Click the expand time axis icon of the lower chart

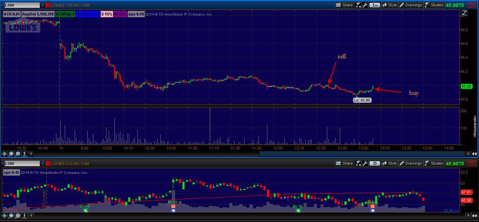tap(474, 216)
